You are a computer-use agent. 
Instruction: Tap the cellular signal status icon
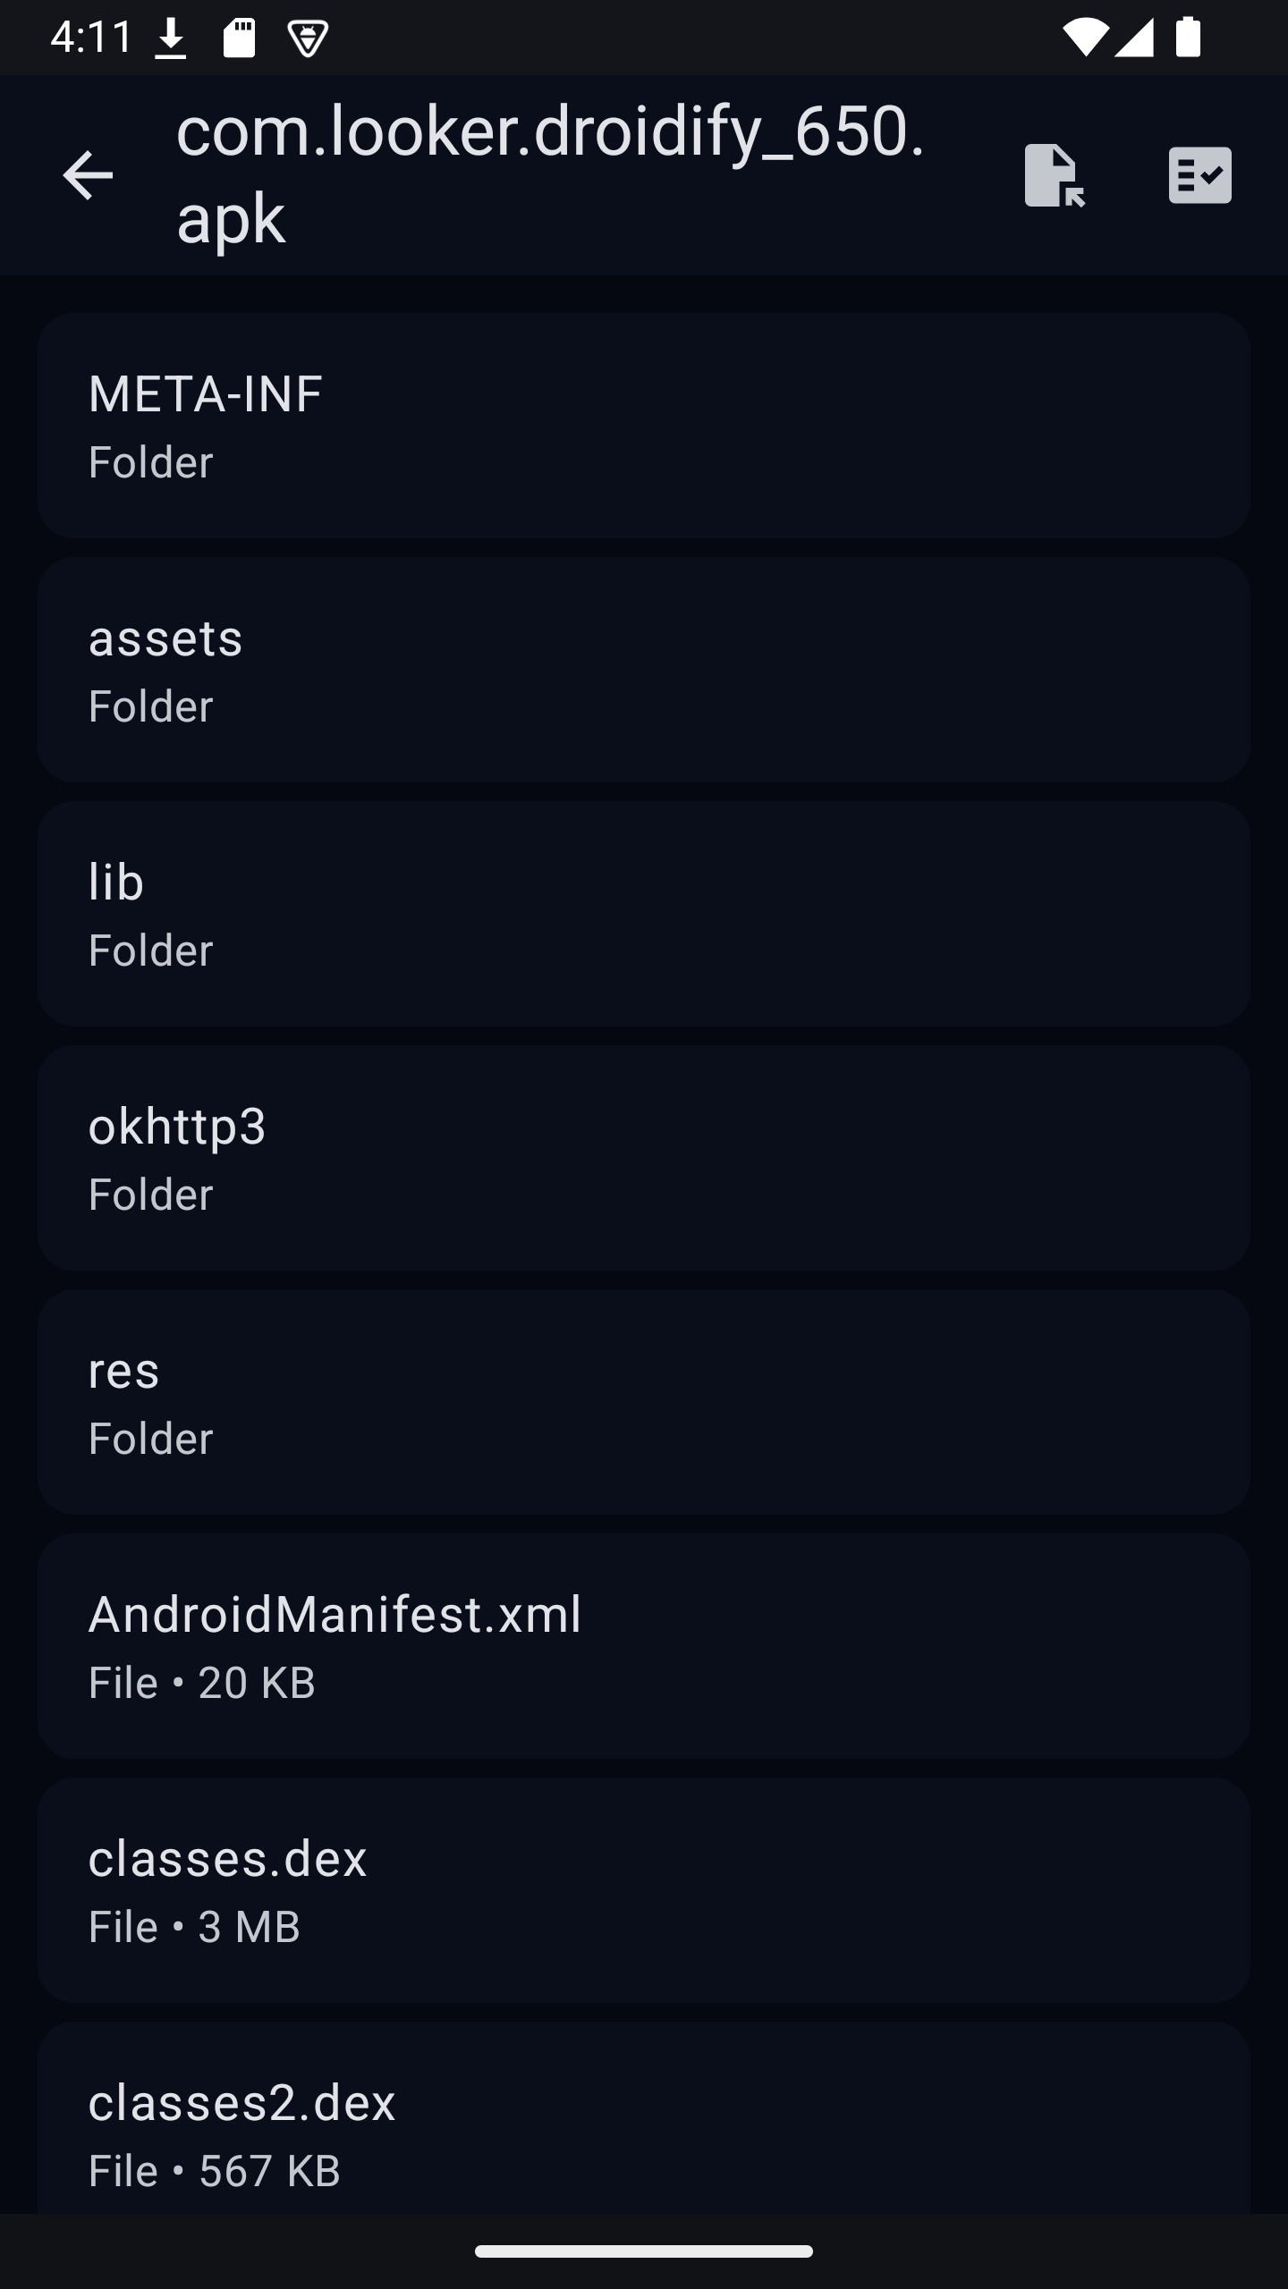(x=1135, y=38)
